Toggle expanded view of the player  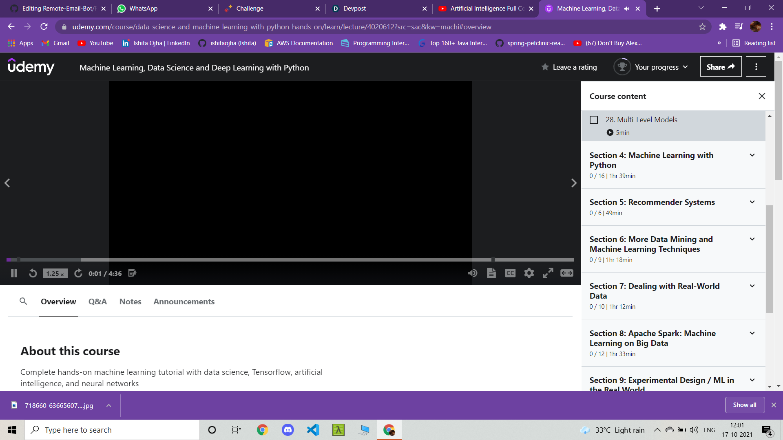coord(566,273)
